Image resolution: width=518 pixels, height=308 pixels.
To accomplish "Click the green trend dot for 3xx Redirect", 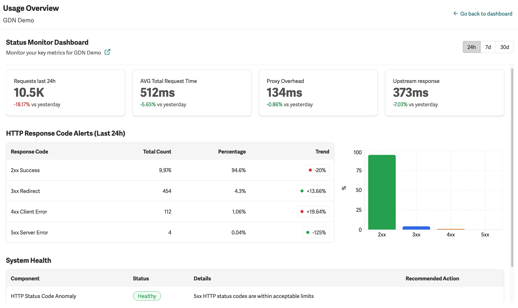I will [302, 191].
